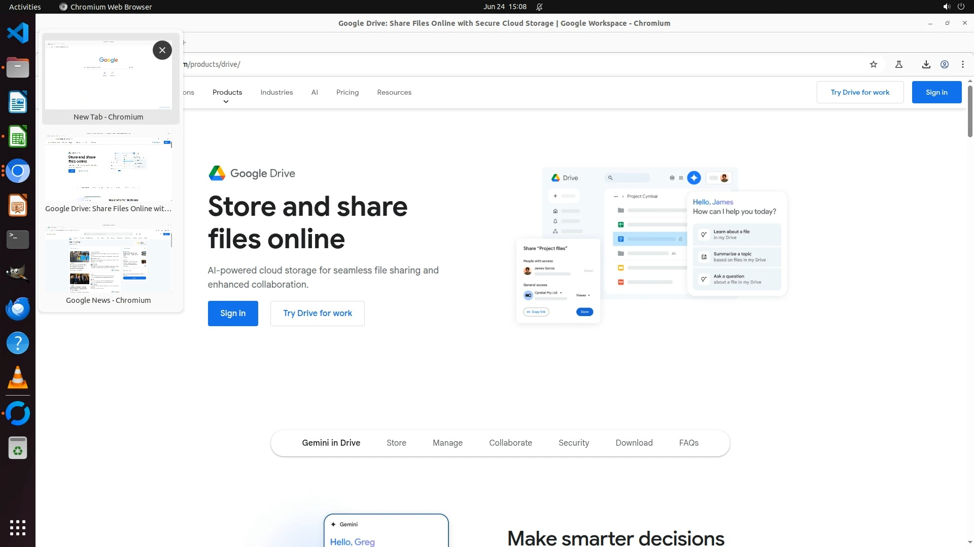Image resolution: width=974 pixels, height=547 pixels.
Task: Open the clock calendar dropdown
Action: click(x=504, y=7)
